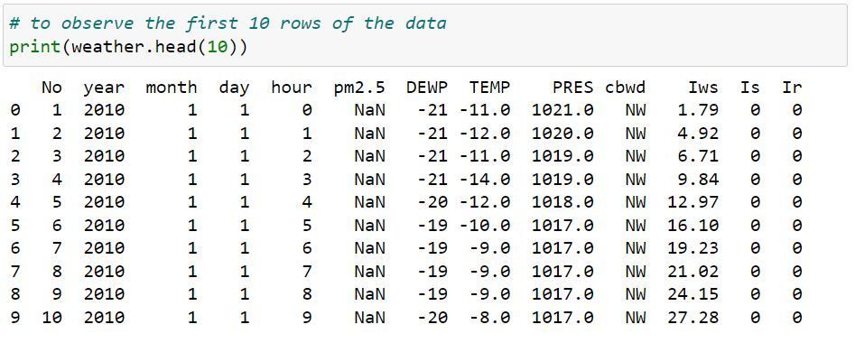Click the hour column header
The width and height of the screenshot is (855, 343).
[x=292, y=88]
